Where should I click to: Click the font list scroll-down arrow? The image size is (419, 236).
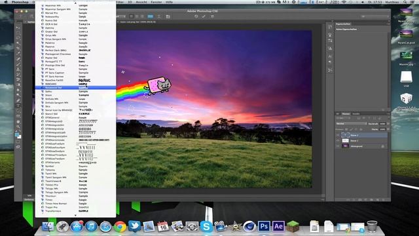pyautogui.click(x=75, y=215)
